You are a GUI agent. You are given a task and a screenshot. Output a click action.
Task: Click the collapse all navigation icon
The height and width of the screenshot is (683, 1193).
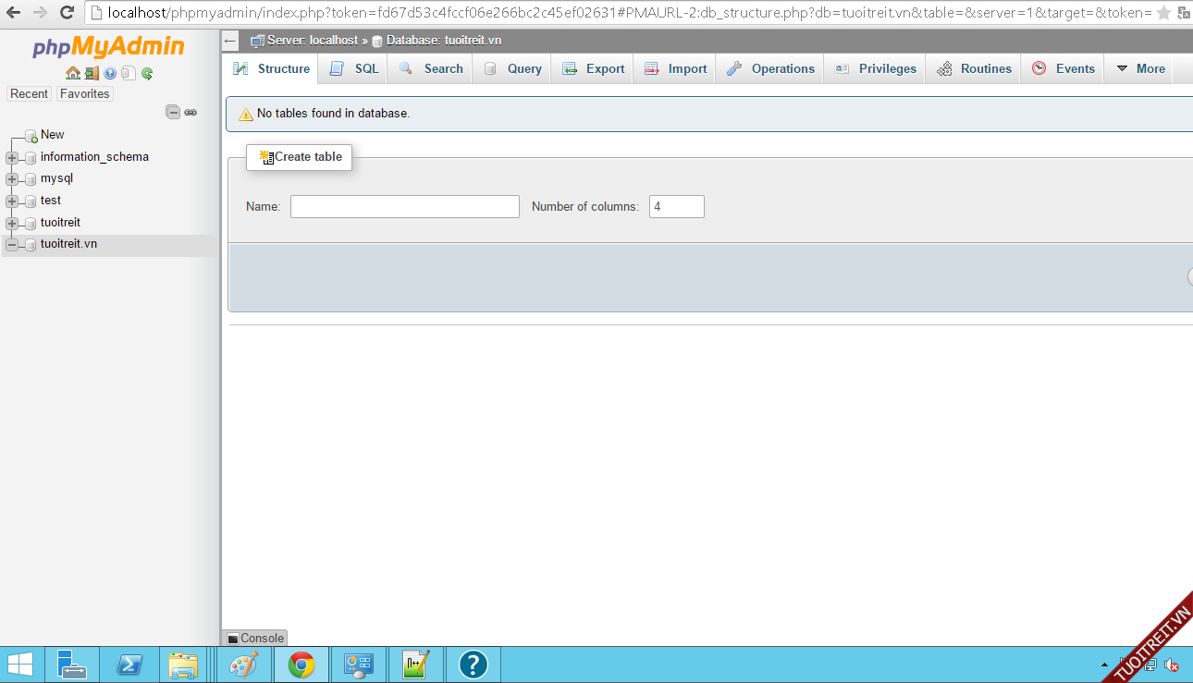point(173,112)
